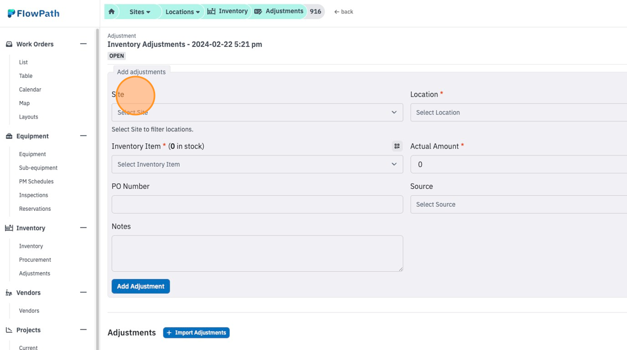The height and width of the screenshot is (350, 627).
Task: Open the Select Inventory Item dropdown
Action: pos(257,164)
